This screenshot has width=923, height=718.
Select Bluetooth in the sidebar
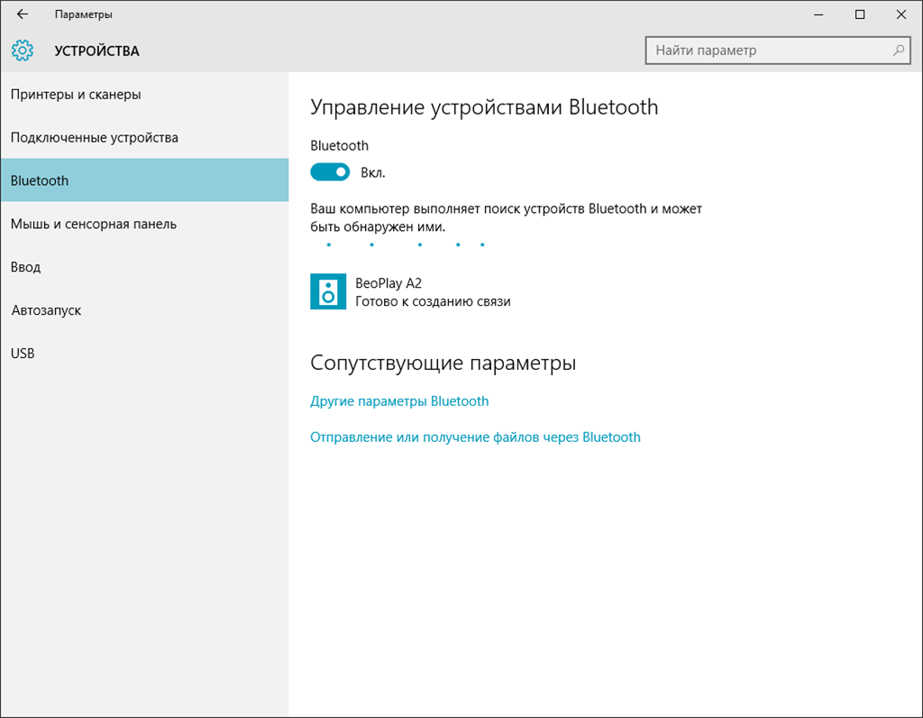(x=145, y=180)
